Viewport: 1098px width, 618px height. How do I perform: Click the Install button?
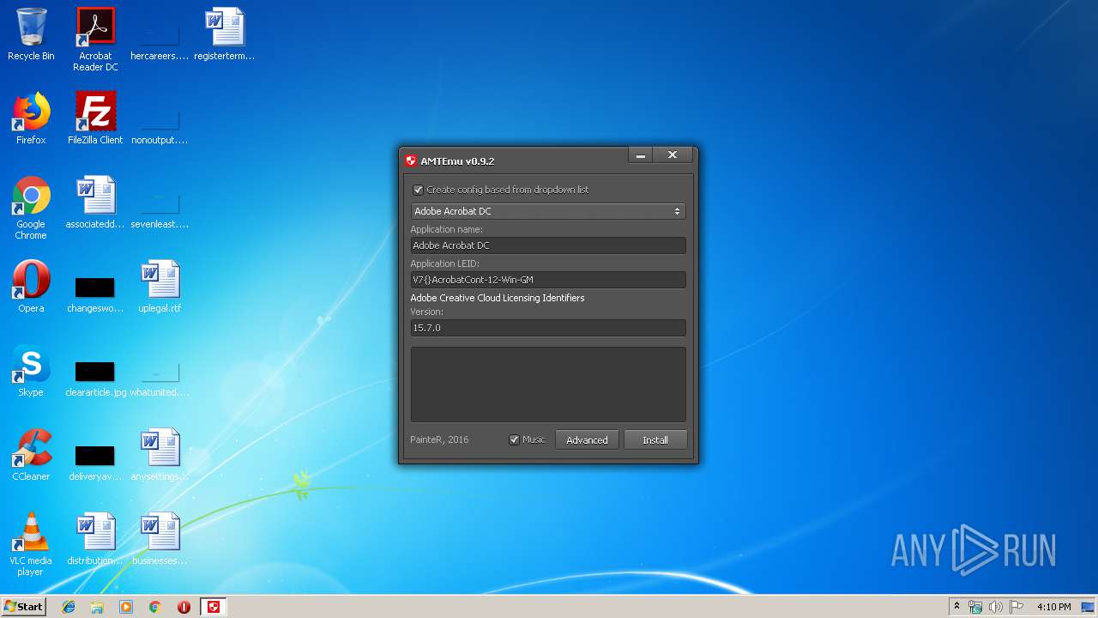coord(655,439)
